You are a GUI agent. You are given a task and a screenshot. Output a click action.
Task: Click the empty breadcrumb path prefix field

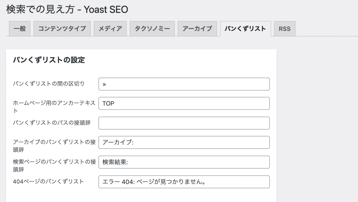coord(184,123)
